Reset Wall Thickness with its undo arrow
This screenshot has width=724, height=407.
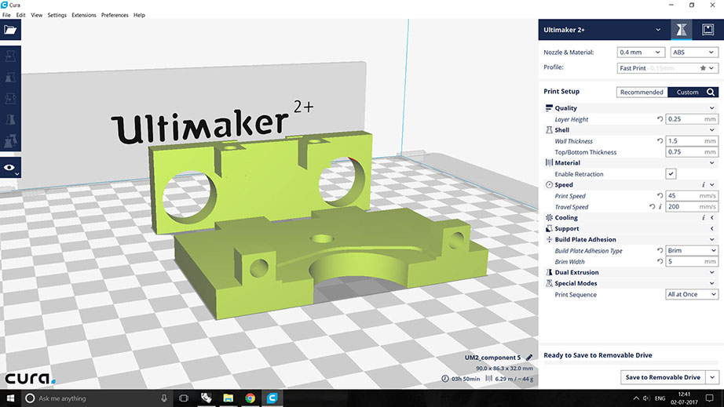click(660, 141)
